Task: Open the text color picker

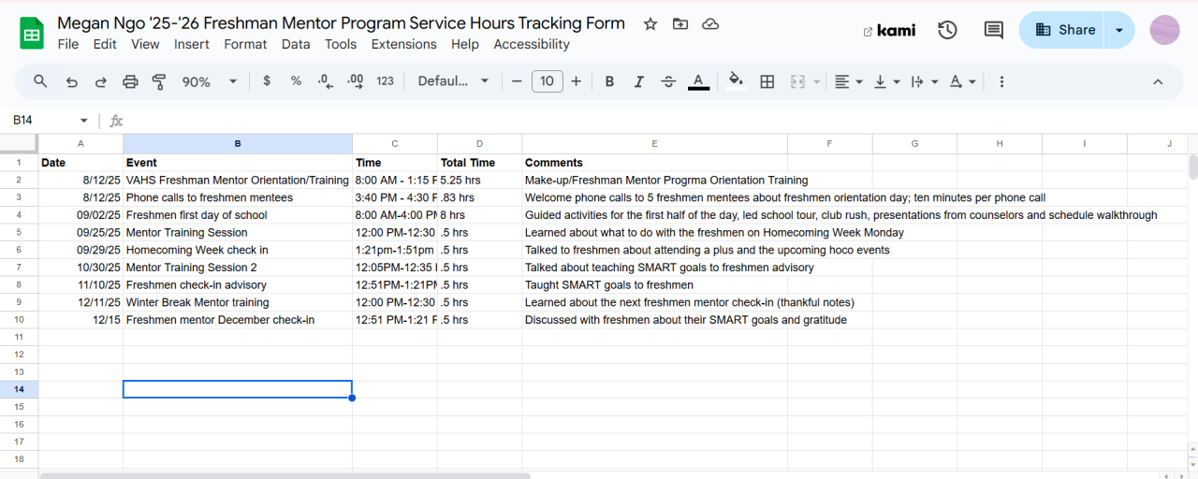Action: click(x=698, y=81)
